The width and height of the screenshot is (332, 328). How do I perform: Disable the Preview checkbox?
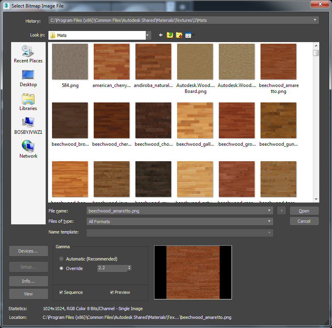112,292
